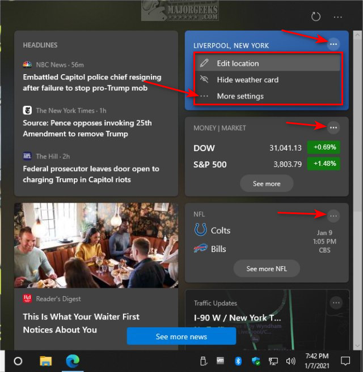
Task: Open the restaurant dinner photo article
Action: pyautogui.click(x=96, y=245)
